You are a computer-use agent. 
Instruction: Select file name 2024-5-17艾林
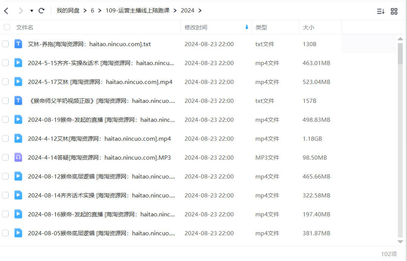pos(100,82)
